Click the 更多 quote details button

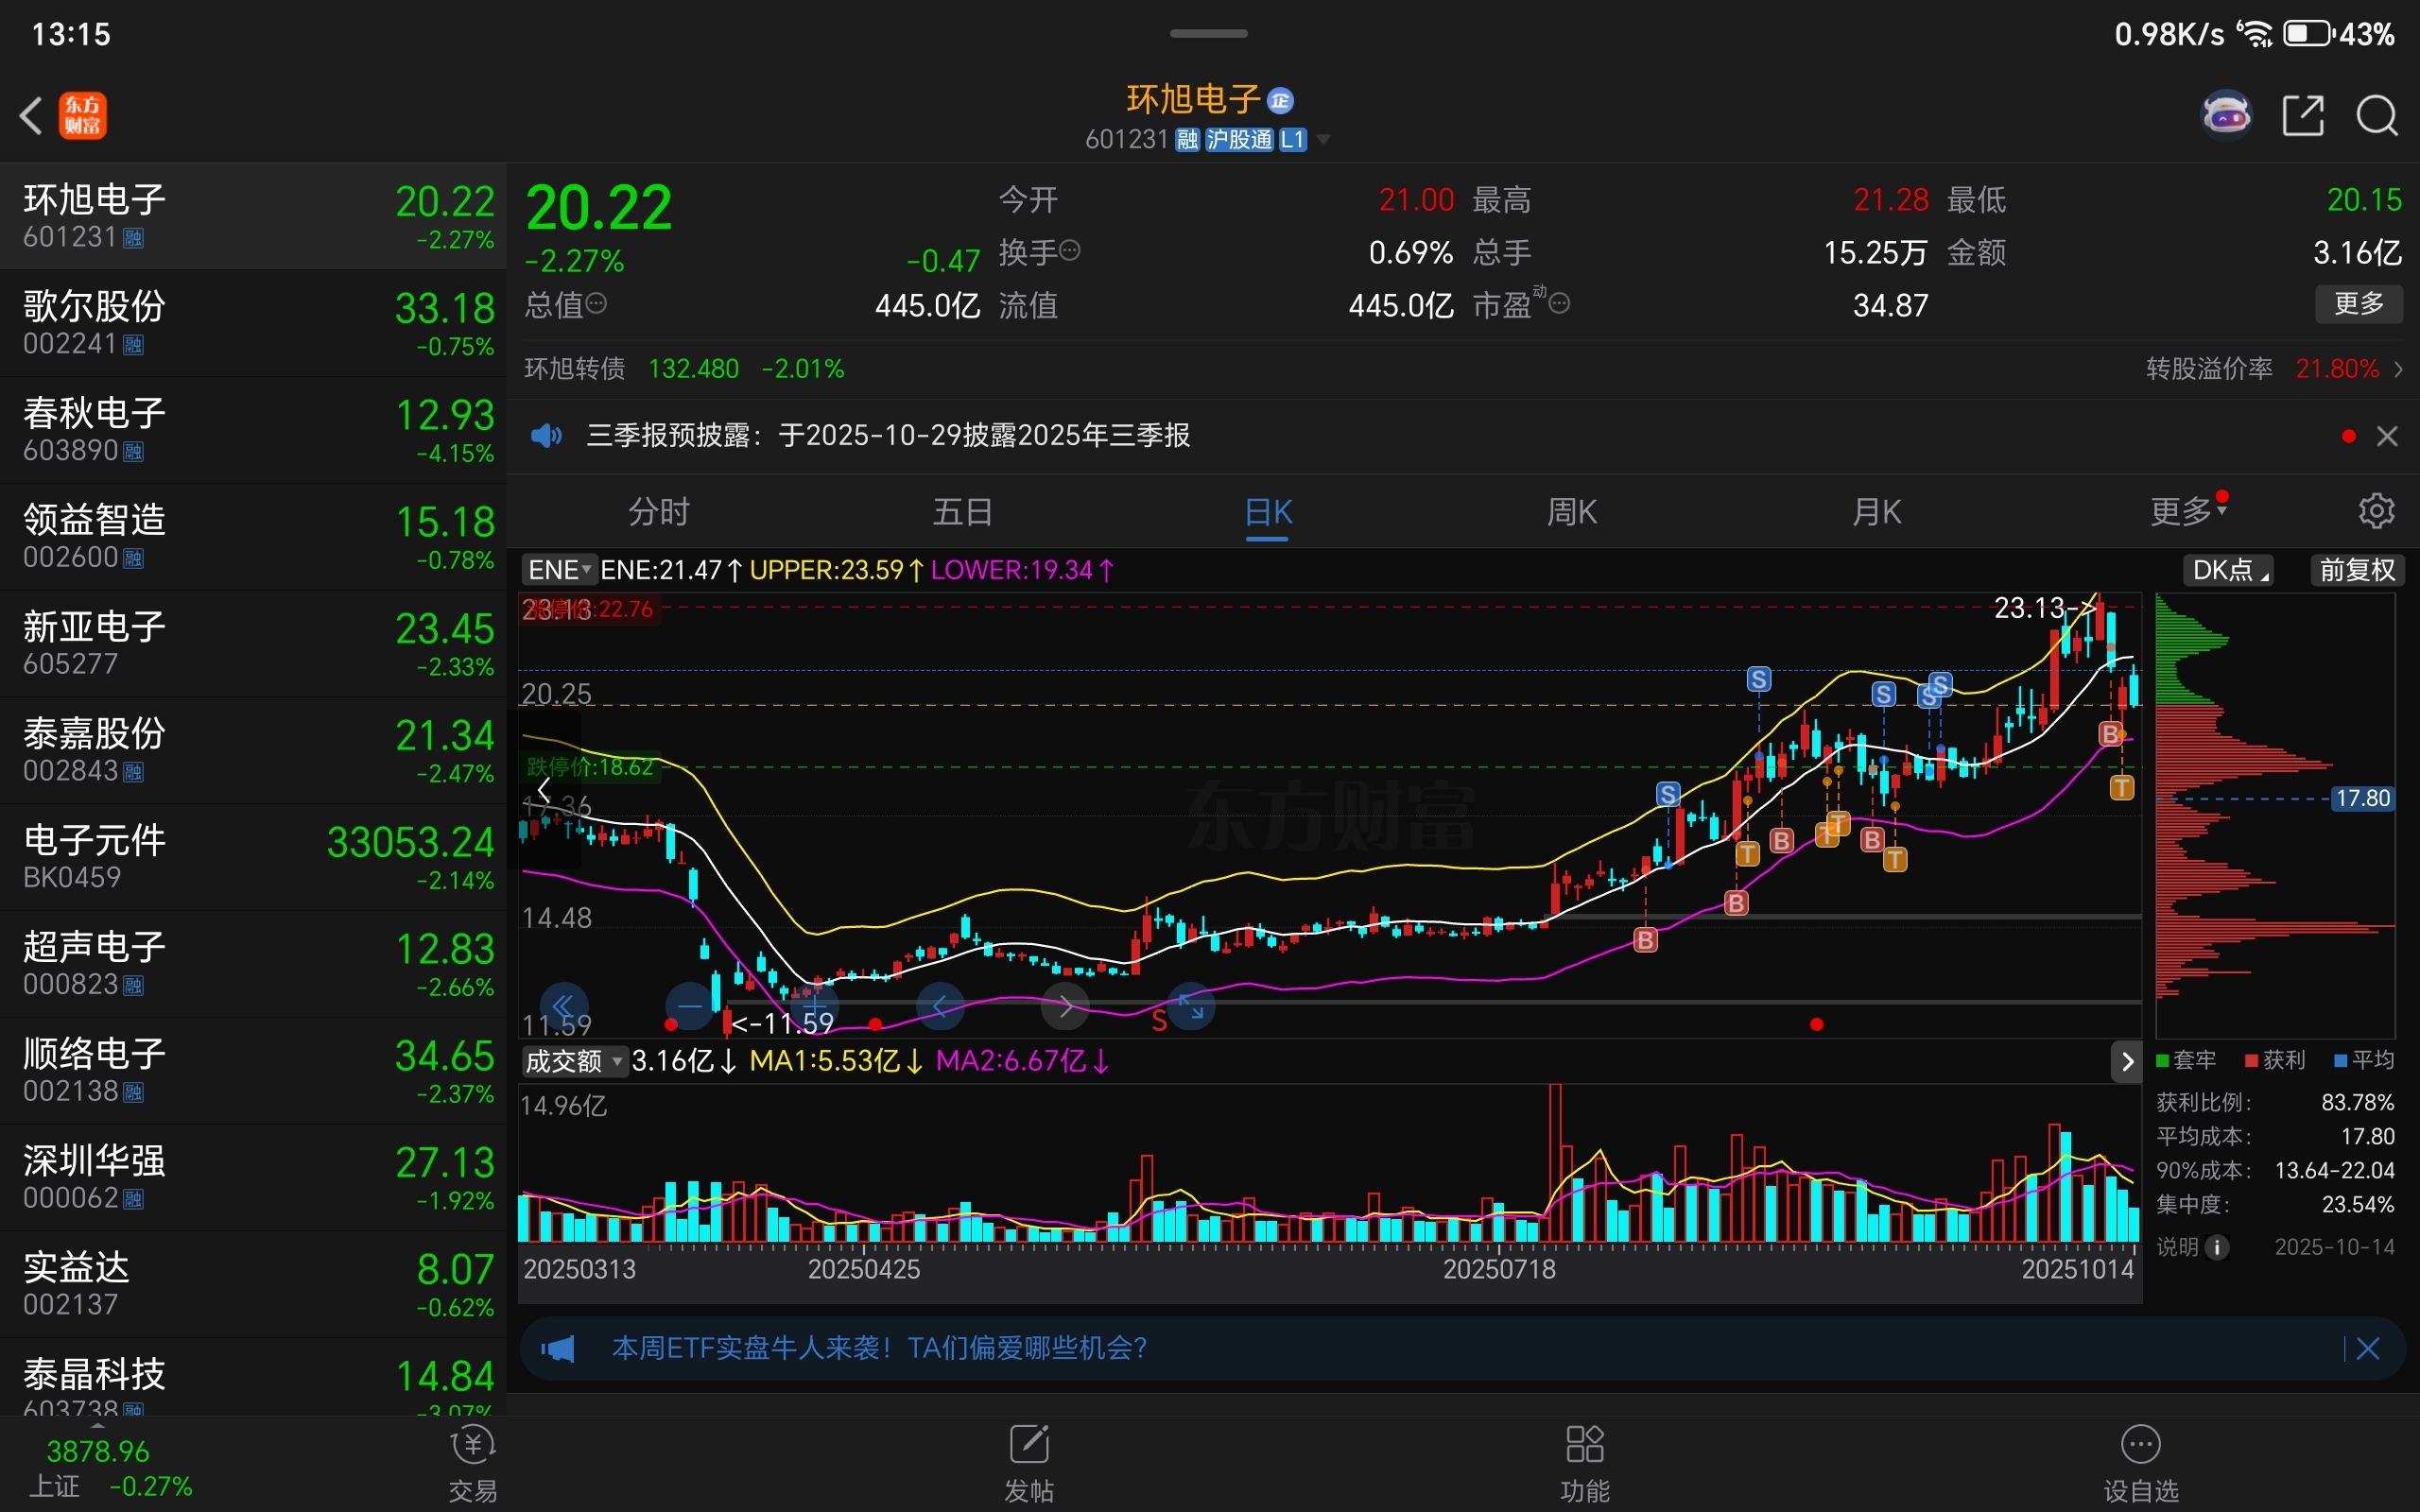[x=2358, y=304]
